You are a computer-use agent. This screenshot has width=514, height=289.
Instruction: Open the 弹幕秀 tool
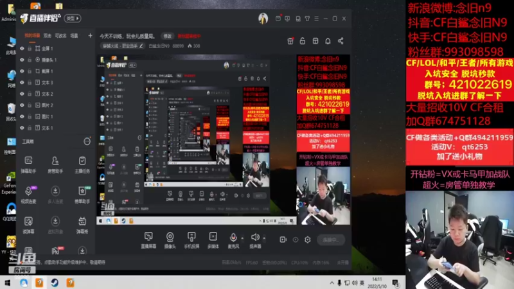coord(82,225)
